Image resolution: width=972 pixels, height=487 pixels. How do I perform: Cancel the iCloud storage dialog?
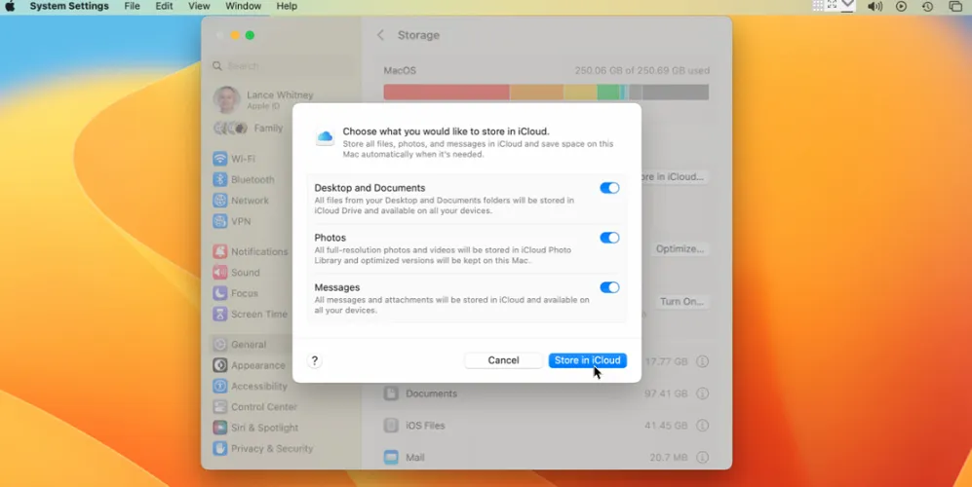click(x=503, y=360)
